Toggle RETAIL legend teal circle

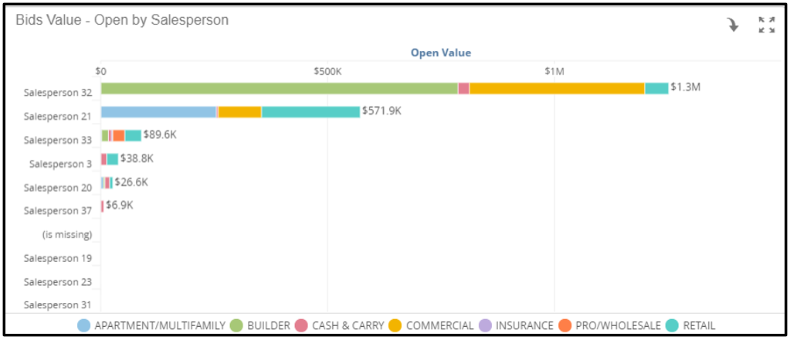[672, 325]
